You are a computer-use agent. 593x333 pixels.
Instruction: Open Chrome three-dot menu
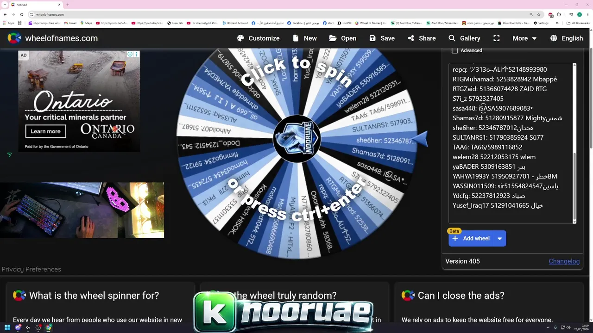[587, 14]
